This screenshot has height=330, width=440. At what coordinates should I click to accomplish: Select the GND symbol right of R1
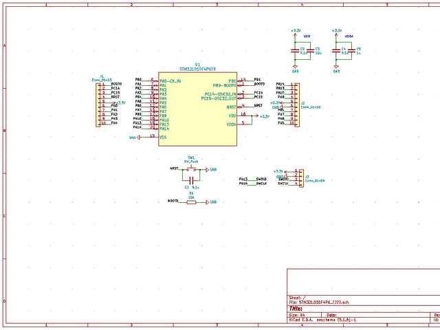(211, 202)
